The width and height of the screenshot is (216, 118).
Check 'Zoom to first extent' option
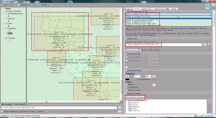pyautogui.click(x=140, y=50)
